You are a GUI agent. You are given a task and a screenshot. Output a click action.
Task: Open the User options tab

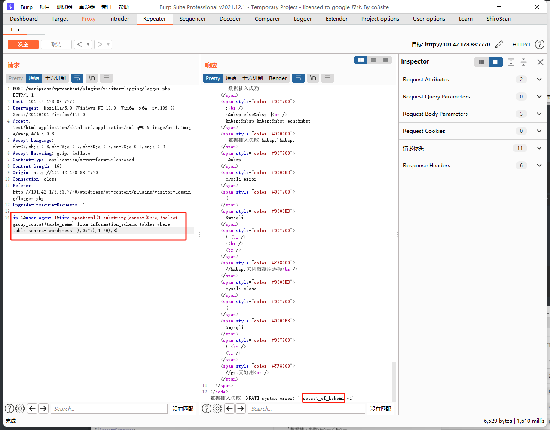coord(429,18)
